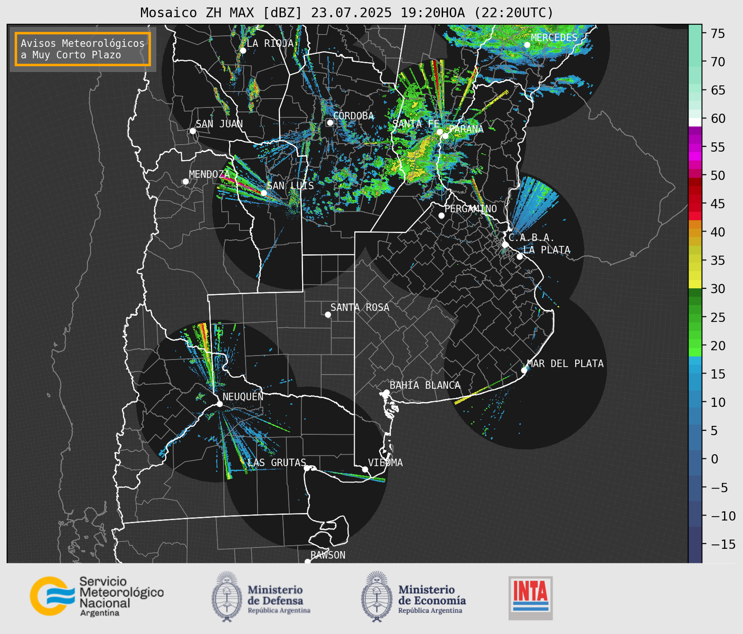Image resolution: width=743 pixels, height=634 pixels.
Task: Click the 55 dBZ magenta color band
Action: click(x=695, y=147)
